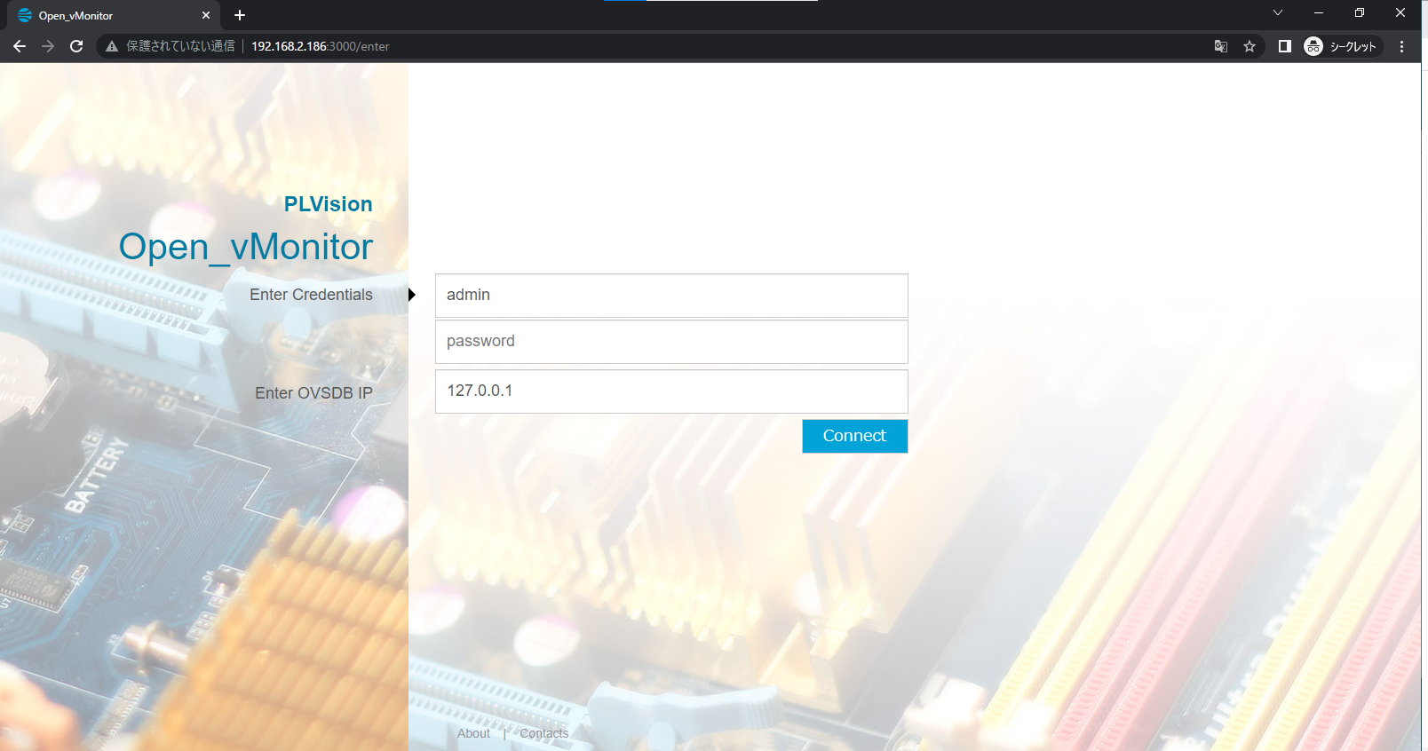Click the Connect button
The width and height of the screenshot is (1428, 751).
(854, 436)
